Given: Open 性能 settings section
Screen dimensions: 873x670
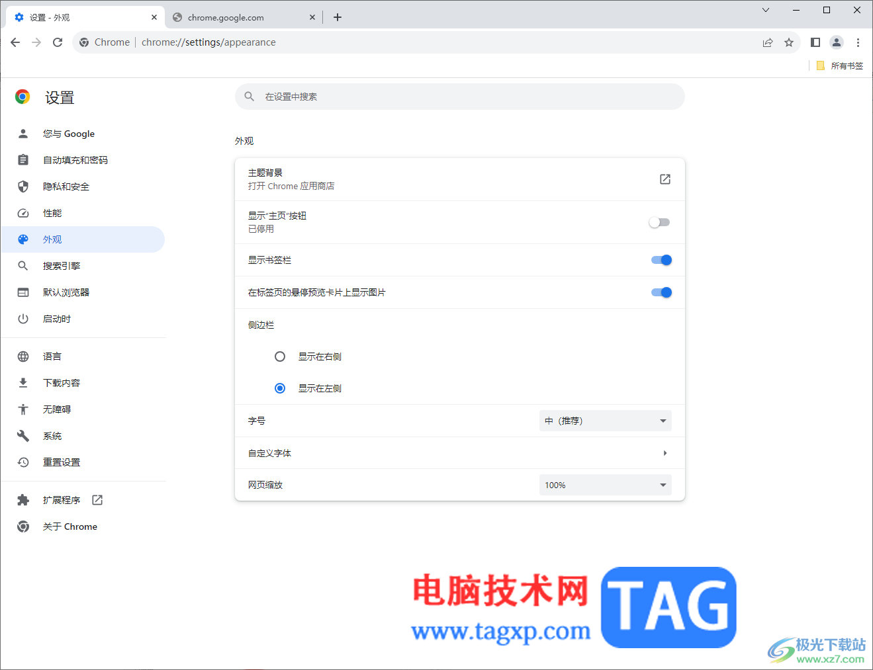Looking at the screenshot, I should click(x=83, y=213).
